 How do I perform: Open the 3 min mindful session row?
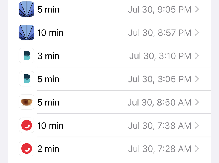(109, 56)
